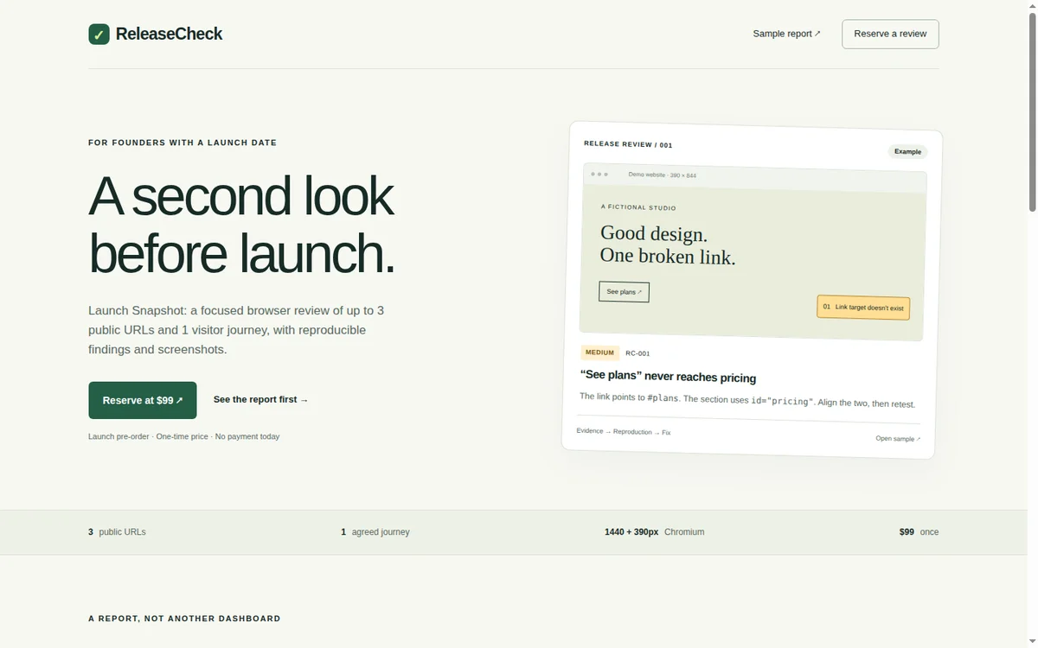Click the 3 public URLs stat
The image size is (1038, 648).
coord(117,532)
